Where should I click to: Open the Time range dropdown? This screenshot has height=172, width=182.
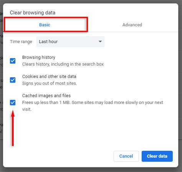pyautogui.click(x=70, y=41)
